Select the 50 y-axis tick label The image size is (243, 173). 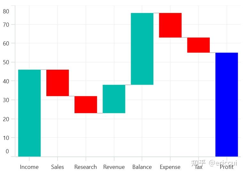pyautogui.click(x=6, y=62)
